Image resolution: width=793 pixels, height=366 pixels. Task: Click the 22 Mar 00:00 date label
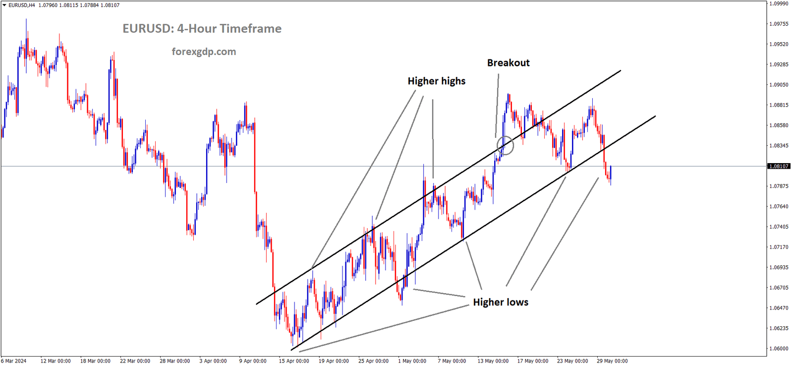tap(135, 361)
